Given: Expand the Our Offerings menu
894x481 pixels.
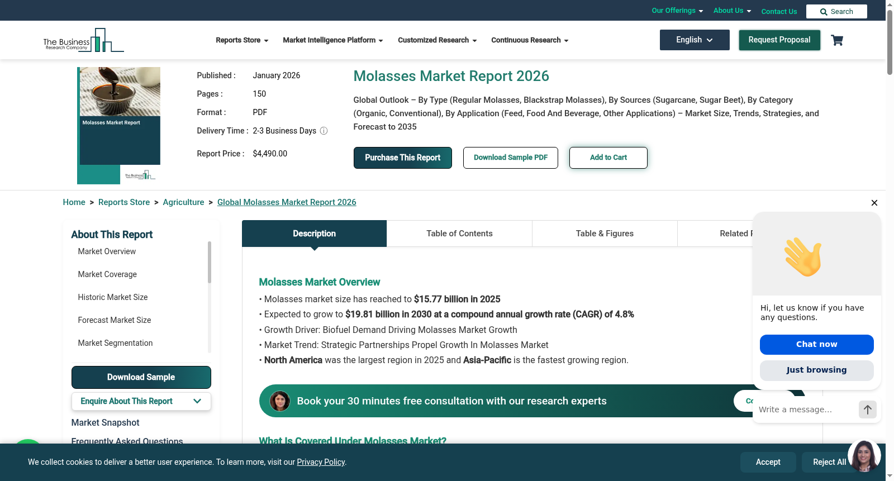Looking at the screenshot, I should pyautogui.click(x=677, y=11).
